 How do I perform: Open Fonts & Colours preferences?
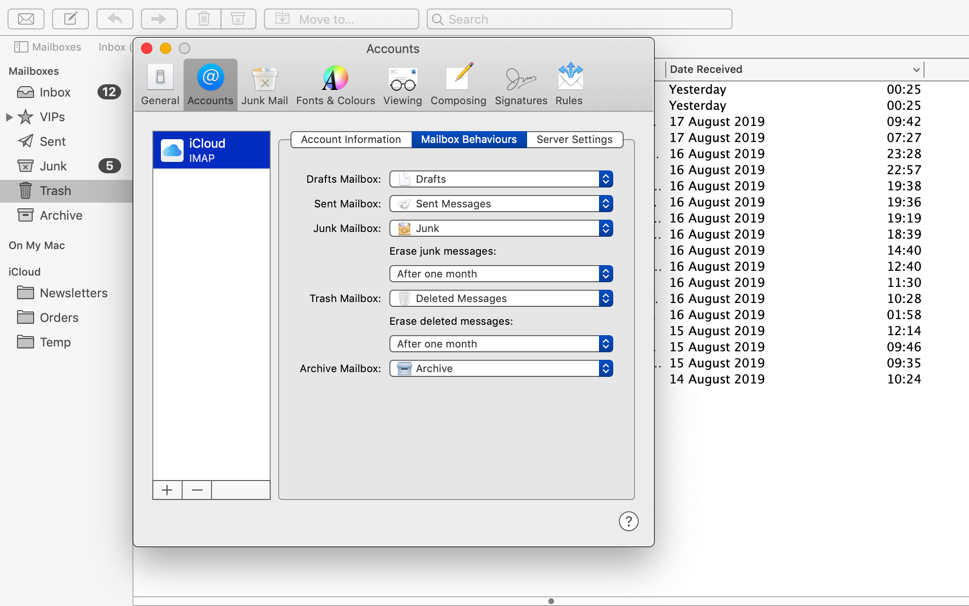pos(335,84)
